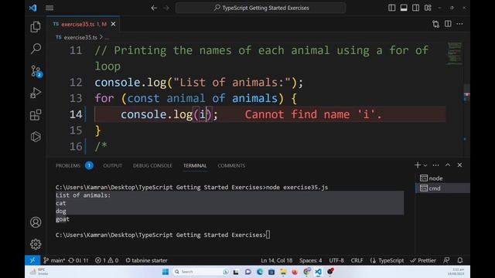Screen dimensions: 495x278
Task: Click Ln 14, Col 18 cursor position
Action: point(277,260)
